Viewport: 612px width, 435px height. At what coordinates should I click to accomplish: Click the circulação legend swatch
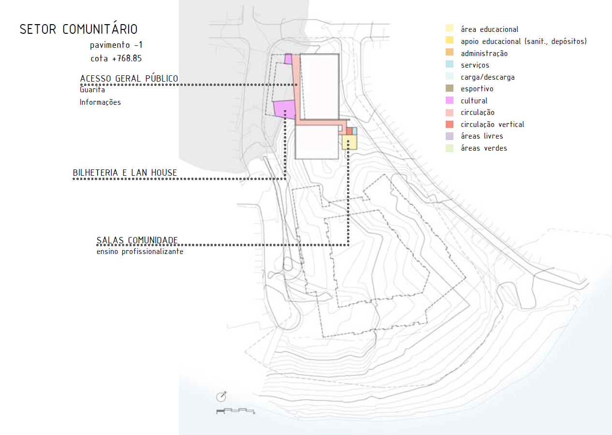coord(450,112)
